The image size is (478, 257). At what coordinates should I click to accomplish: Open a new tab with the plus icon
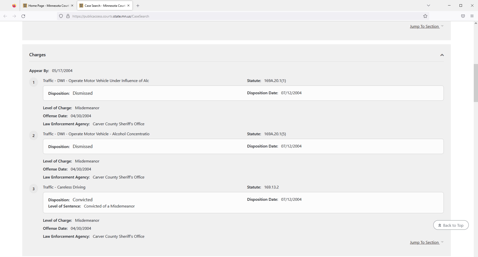[x=138, y=5]
